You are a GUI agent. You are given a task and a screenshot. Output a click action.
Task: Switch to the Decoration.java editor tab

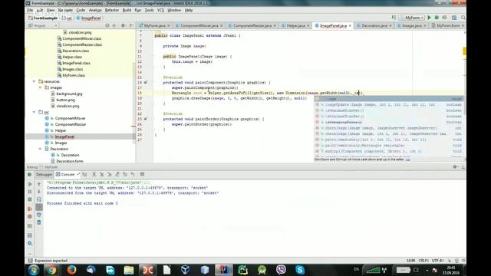click(x=374, y=25)
